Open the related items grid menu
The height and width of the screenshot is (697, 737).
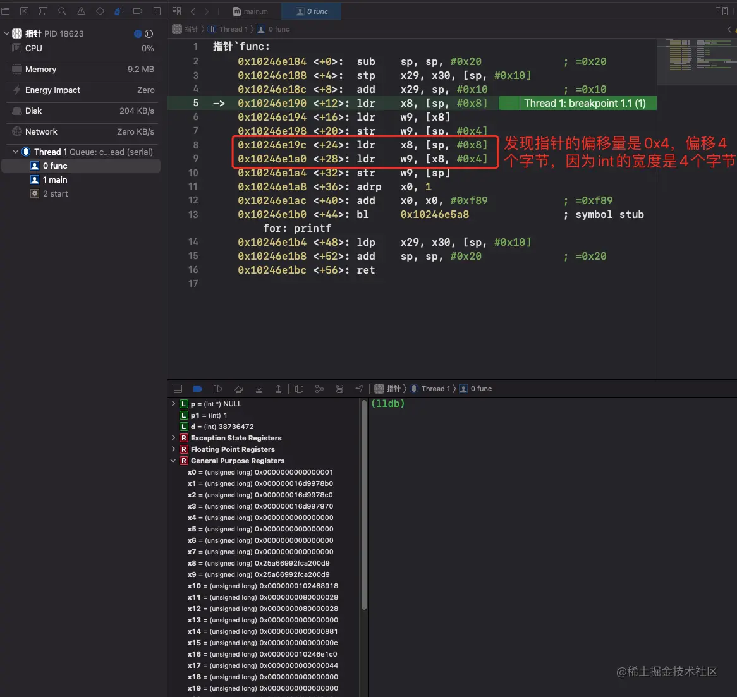177,11
